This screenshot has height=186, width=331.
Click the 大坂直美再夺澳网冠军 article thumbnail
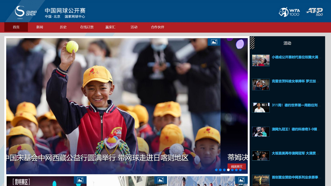[261, 155]
